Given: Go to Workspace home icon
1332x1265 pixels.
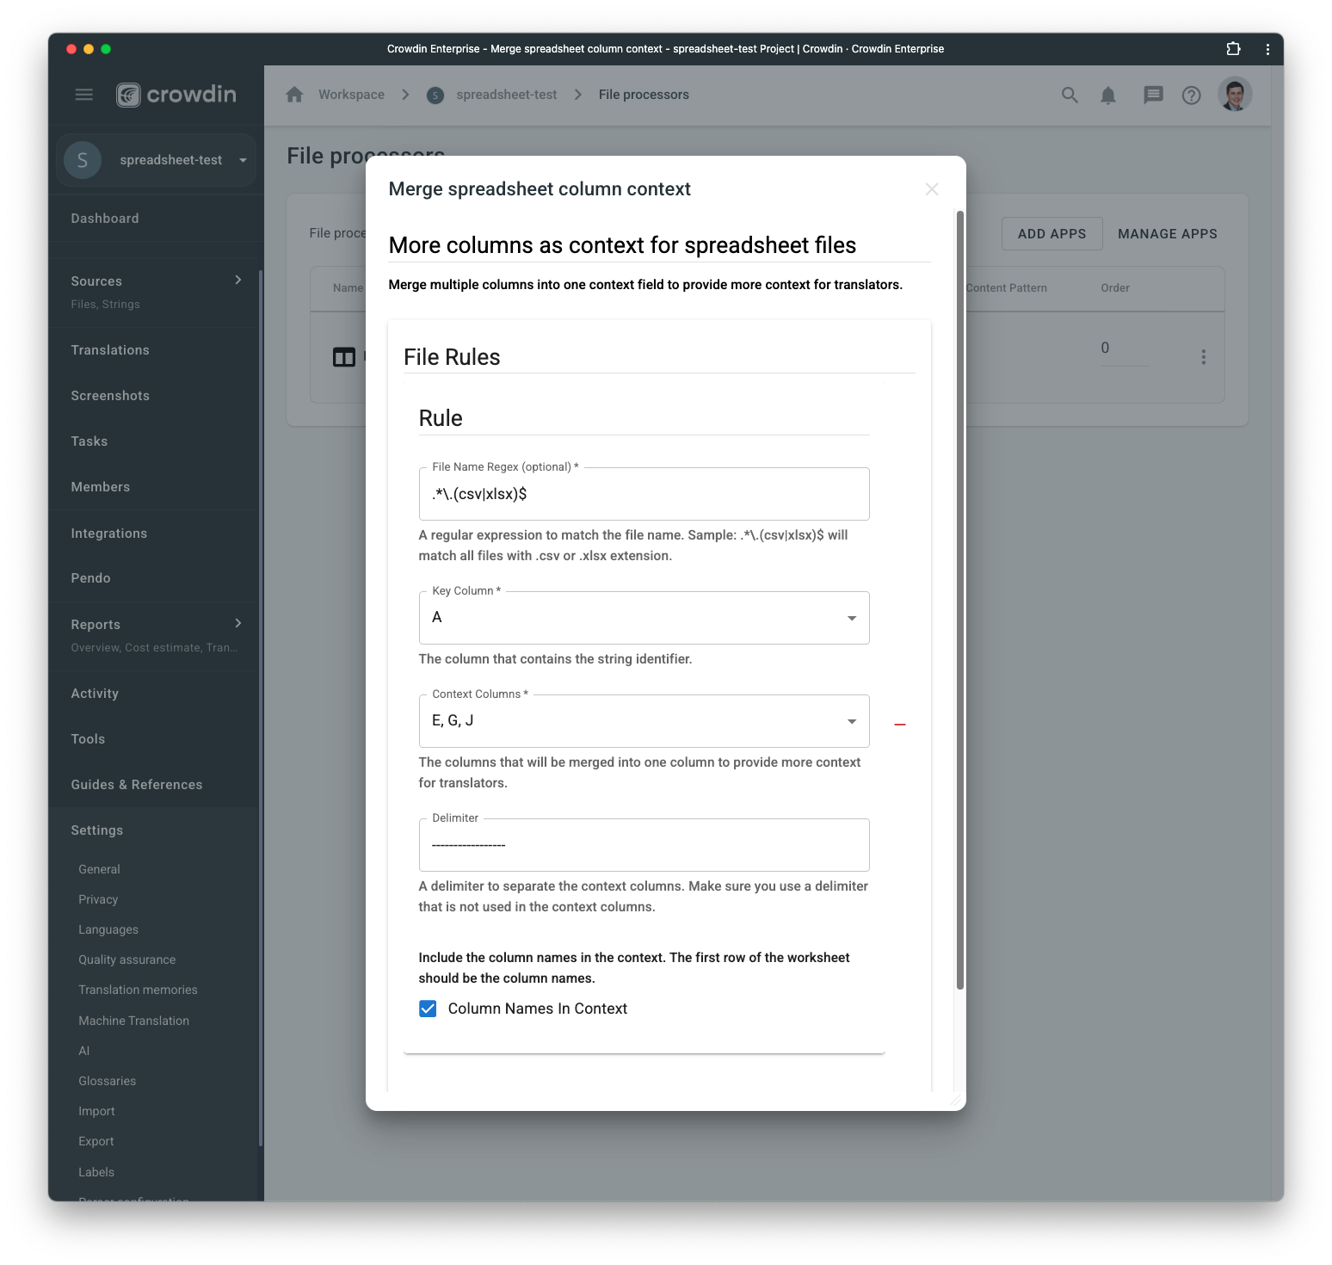Looking at the screenshot, I should tap(294, 95).
